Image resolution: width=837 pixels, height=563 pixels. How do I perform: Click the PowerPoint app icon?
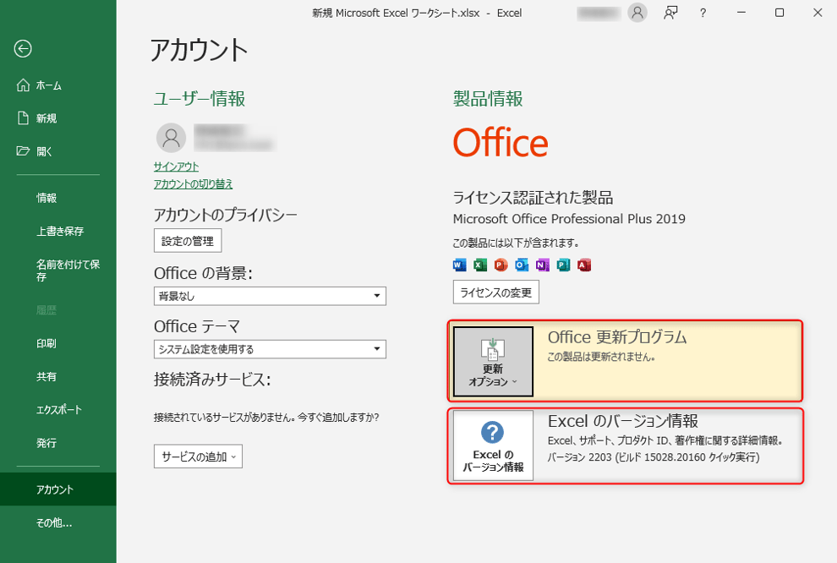click(x=501, y=265)
